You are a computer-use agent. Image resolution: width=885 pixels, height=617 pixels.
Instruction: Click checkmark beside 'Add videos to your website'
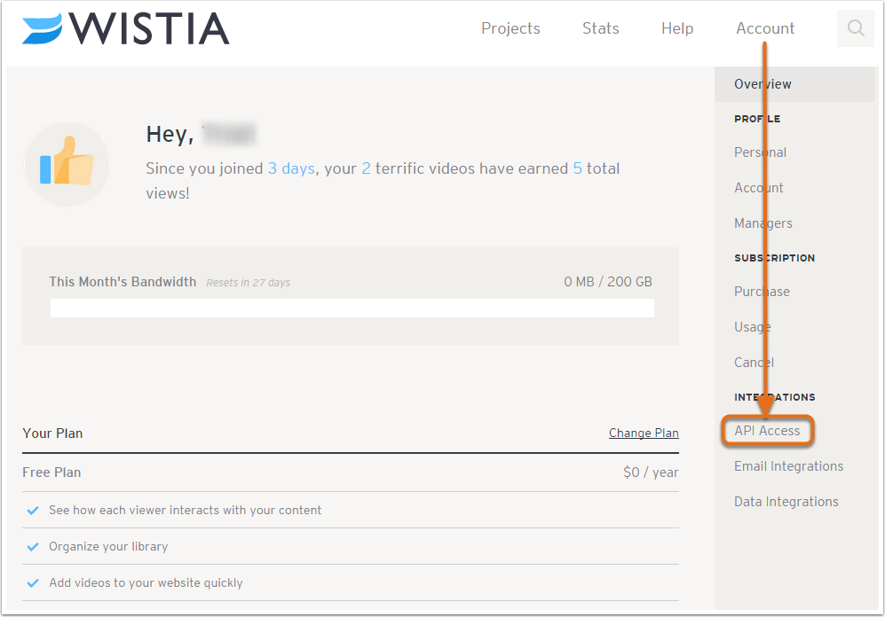click(33, 583)
